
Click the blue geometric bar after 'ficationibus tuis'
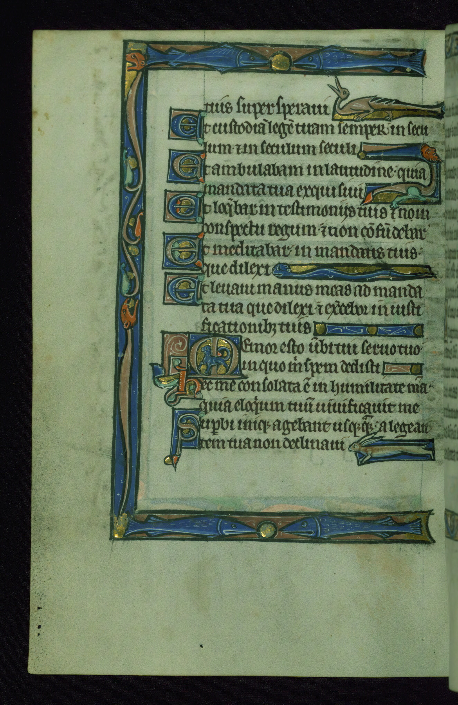click(x=370, y=329)
